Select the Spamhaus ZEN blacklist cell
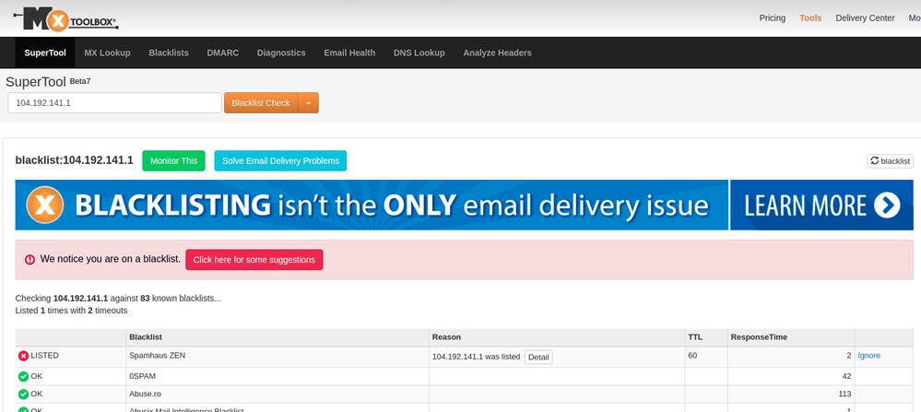Viewport: 921px width, 412px height. [277, 357]
